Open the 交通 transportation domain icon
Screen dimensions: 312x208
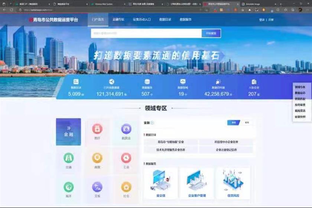pos(68,158)
